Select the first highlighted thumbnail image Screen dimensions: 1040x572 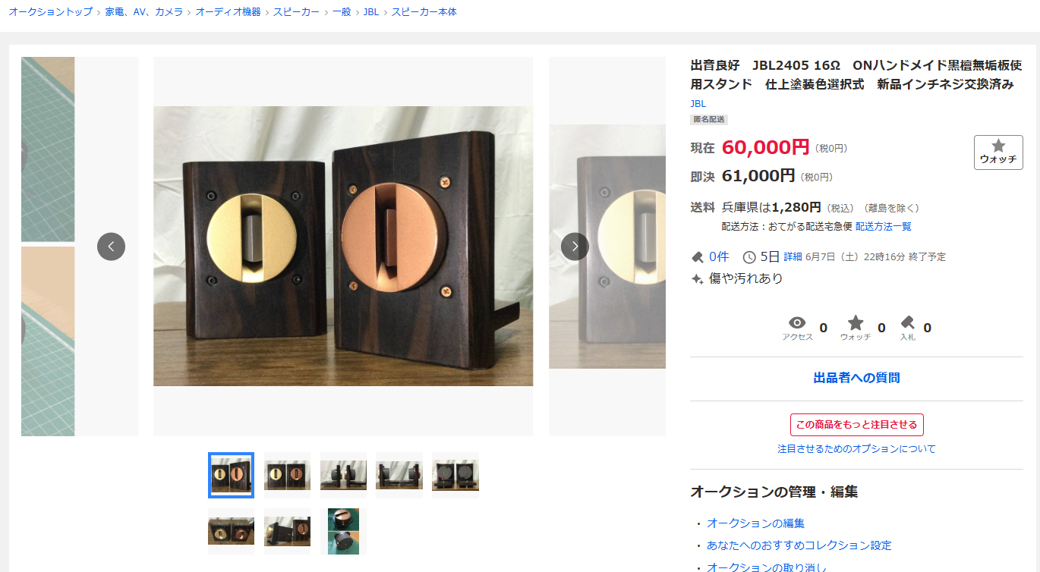(231, 475)
